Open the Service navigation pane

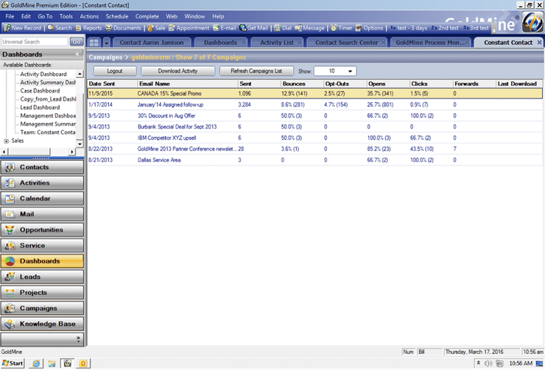coord(42,246)
